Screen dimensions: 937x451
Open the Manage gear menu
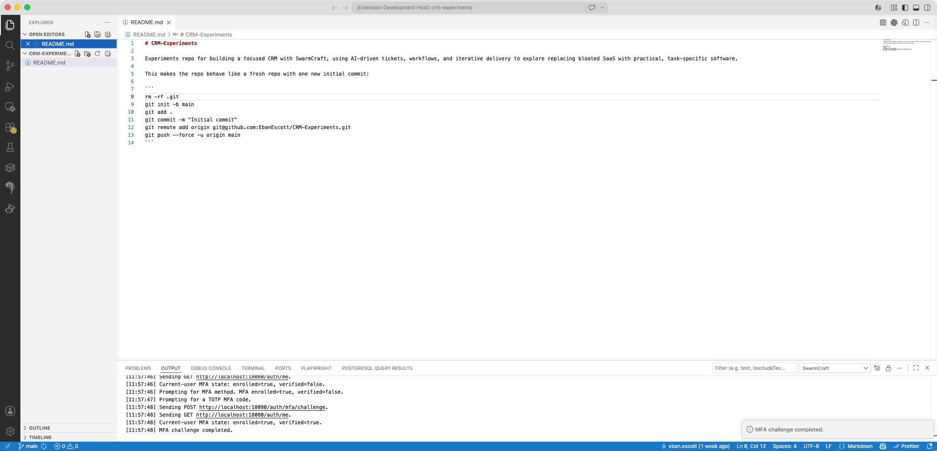click(10, 431)
